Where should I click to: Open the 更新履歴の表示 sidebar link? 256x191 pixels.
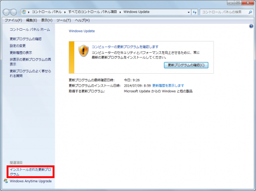(21, 53)
